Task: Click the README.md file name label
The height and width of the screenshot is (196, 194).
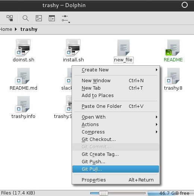Action: pyautogui.click(x=24, y=88)
